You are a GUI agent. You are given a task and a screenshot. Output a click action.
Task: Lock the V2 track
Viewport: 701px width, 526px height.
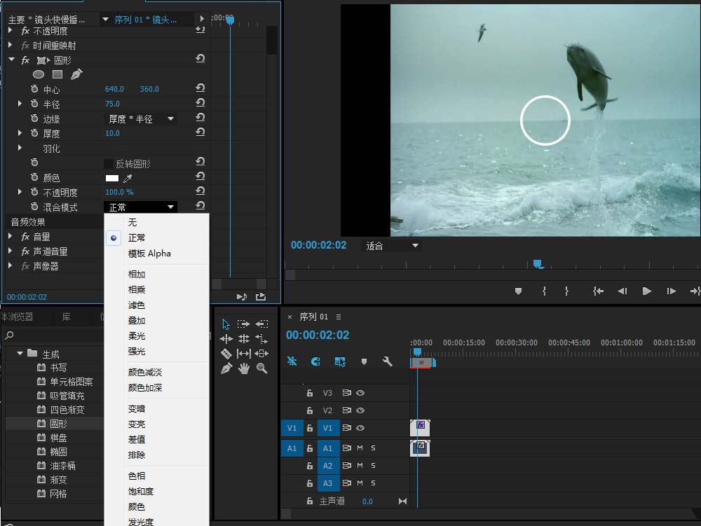309,410
